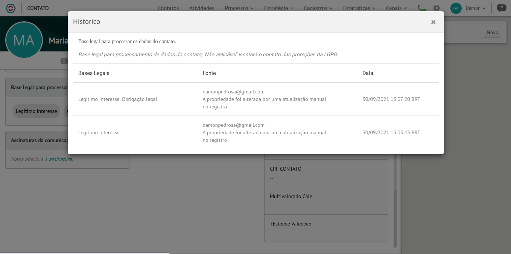511x254 pixels.
Task: Click the MA contact avatar
Action: [x=24, y=41]
